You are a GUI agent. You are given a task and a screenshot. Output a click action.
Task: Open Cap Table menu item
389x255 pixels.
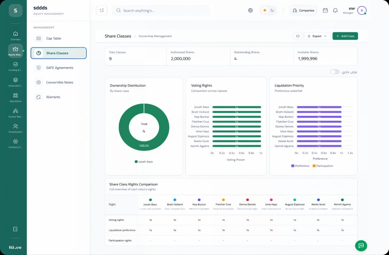59,38
